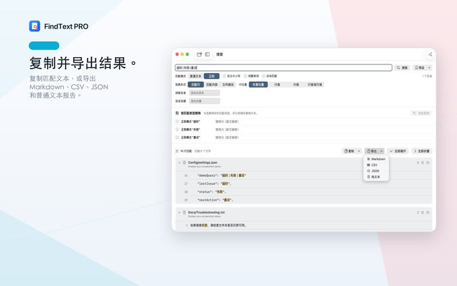Select 正则 regex match mode

(x=211, y=76)
